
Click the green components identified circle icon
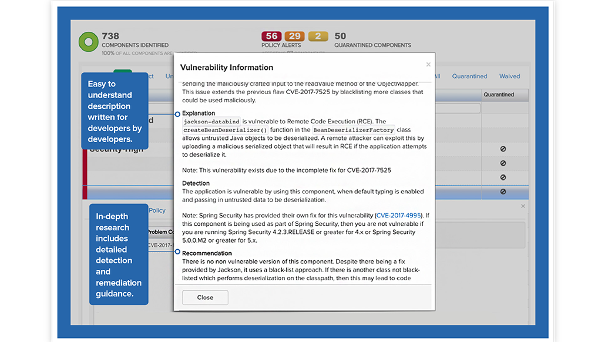[88, 42]
